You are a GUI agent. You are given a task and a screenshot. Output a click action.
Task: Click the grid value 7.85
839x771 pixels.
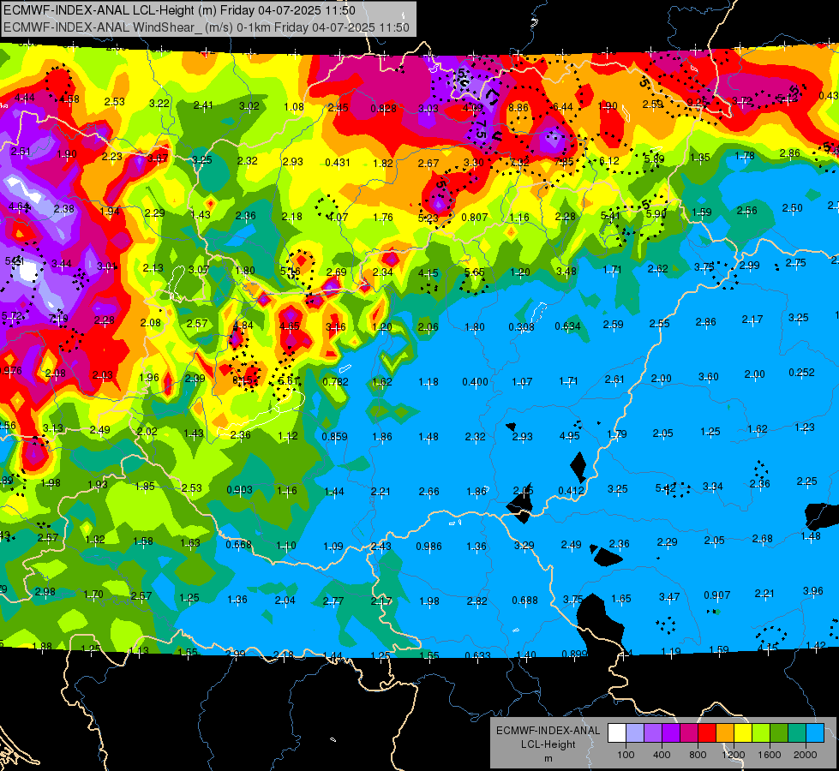point(564,162)
